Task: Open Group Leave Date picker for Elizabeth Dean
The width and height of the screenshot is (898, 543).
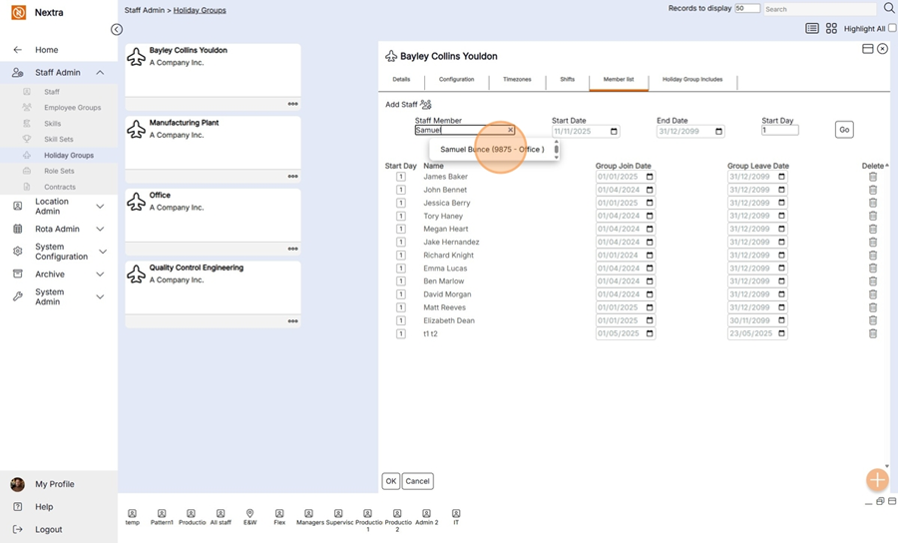Action: point(781,320)
